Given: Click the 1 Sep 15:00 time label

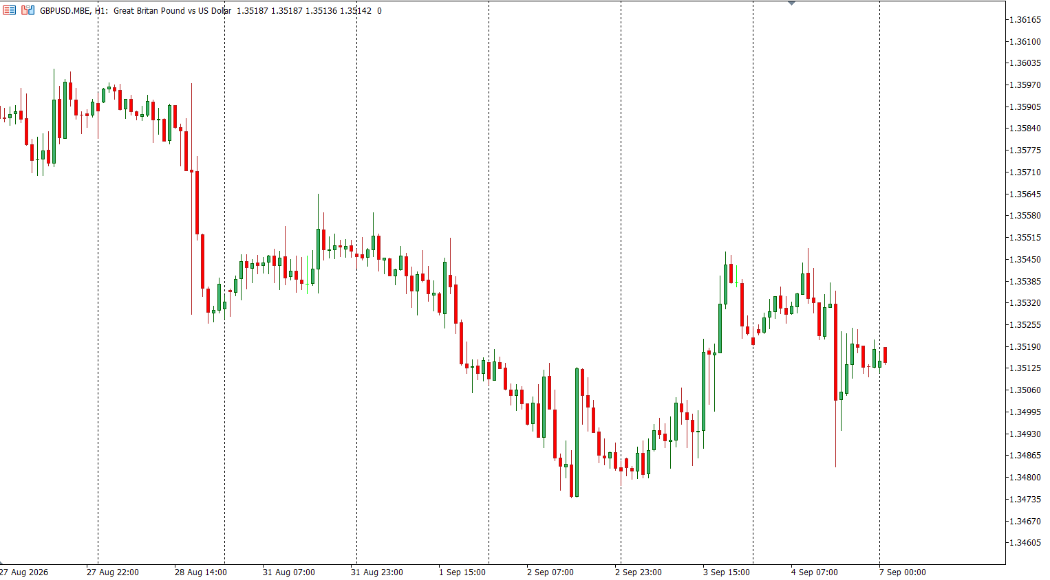Looking at the screenshot, I should point(462,572).
